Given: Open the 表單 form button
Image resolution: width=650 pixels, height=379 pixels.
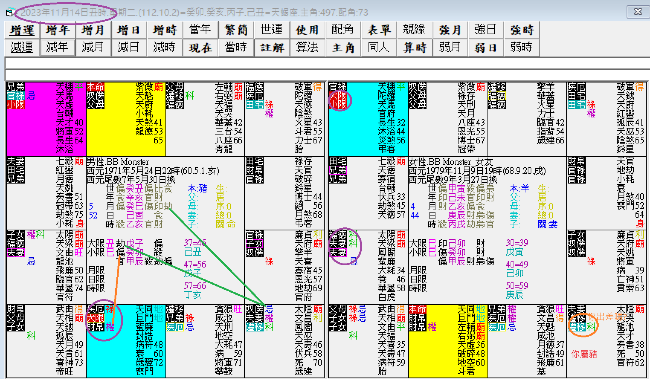Looking at the screenshot, I should point(379,30).
